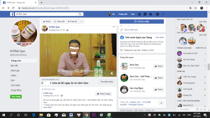Click the previous arrow in instant games carousel

point(177,28)
